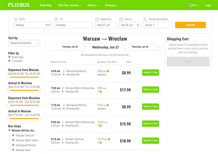Open the En language selector
218x154 pixels.
(x=194, y=5)
